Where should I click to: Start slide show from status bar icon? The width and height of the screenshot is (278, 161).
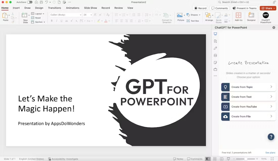coord(228,159)
